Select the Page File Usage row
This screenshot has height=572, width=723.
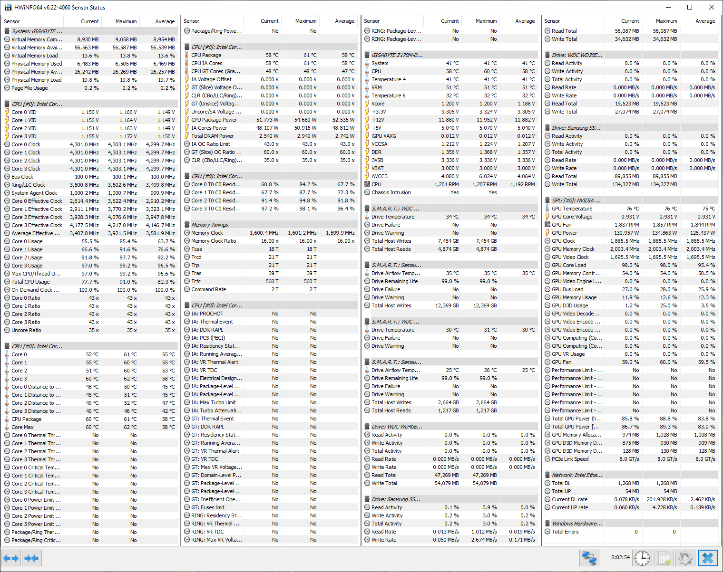[90, 88]
